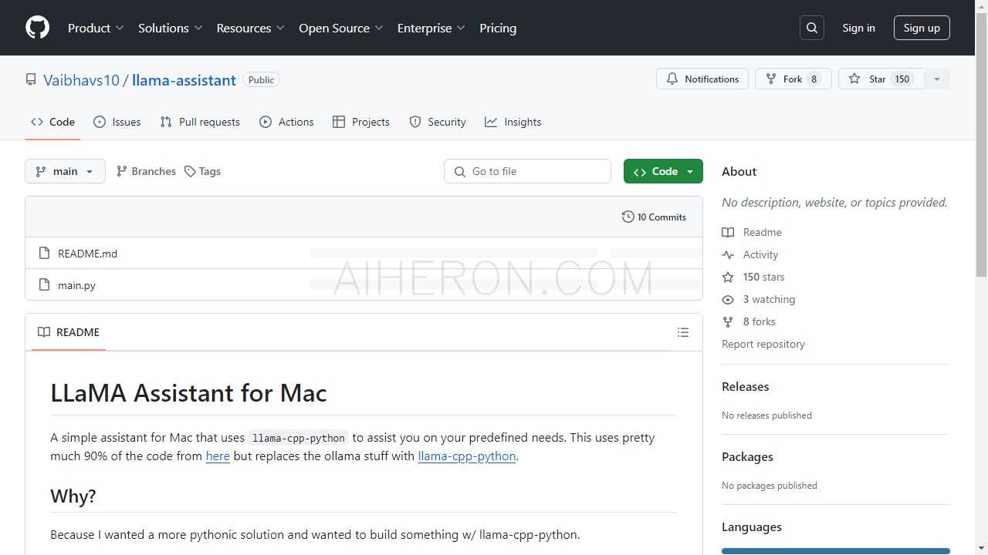The width and height of the screenshot is (988, 555).
Task: Switch to the Projects tab
Action: [360, 122]
